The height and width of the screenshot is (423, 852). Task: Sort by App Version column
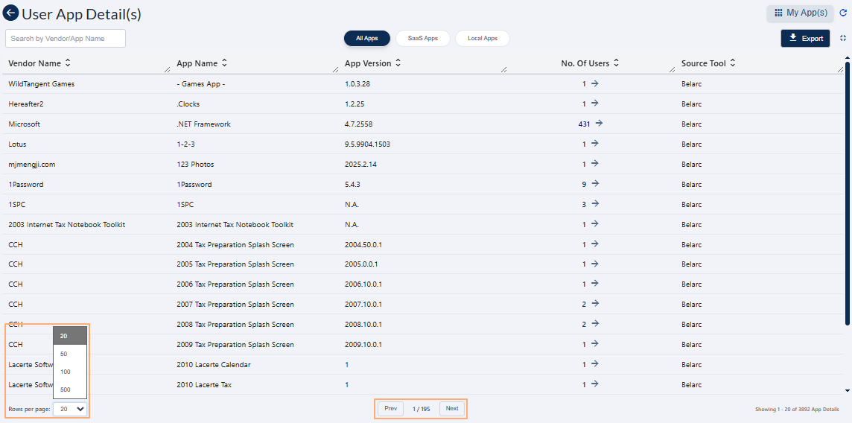(x=398, y=63)
